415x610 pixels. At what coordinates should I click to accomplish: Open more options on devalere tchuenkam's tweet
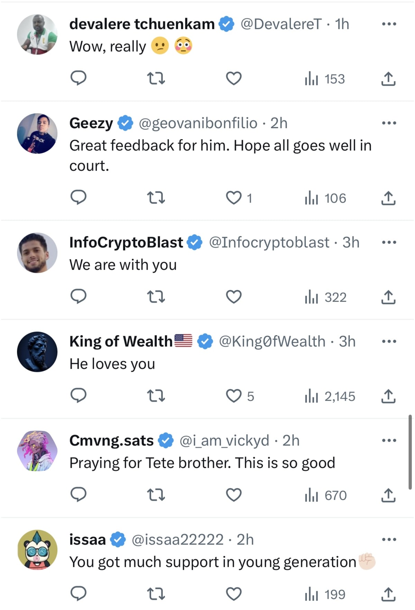click(389, 24)
